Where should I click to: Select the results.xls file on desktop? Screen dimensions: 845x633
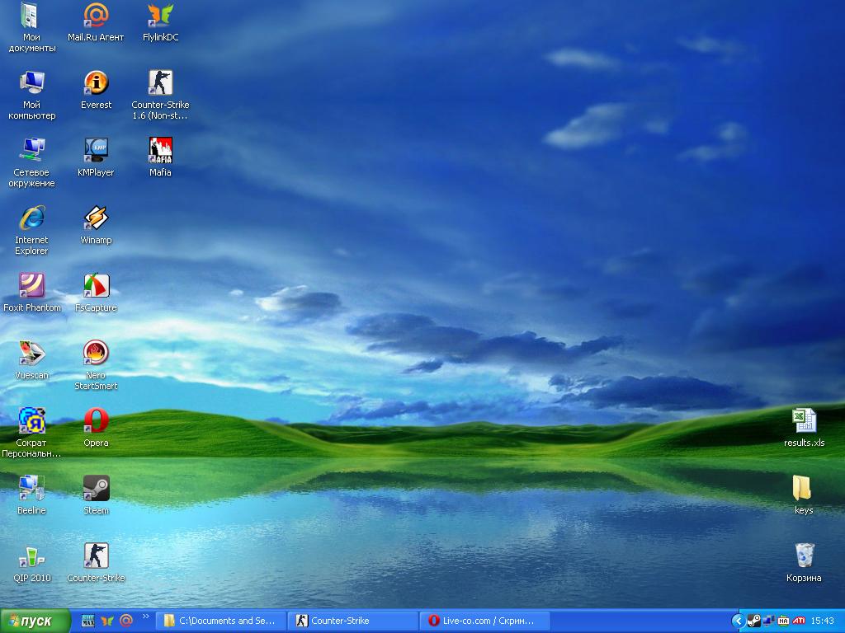804,421
